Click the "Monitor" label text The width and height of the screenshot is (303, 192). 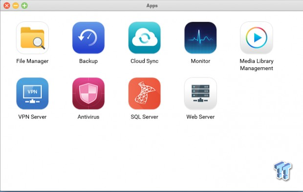200,61
